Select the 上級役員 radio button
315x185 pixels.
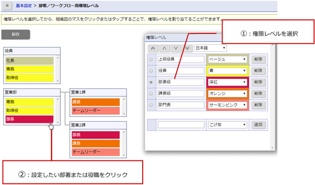coord(151,60)
